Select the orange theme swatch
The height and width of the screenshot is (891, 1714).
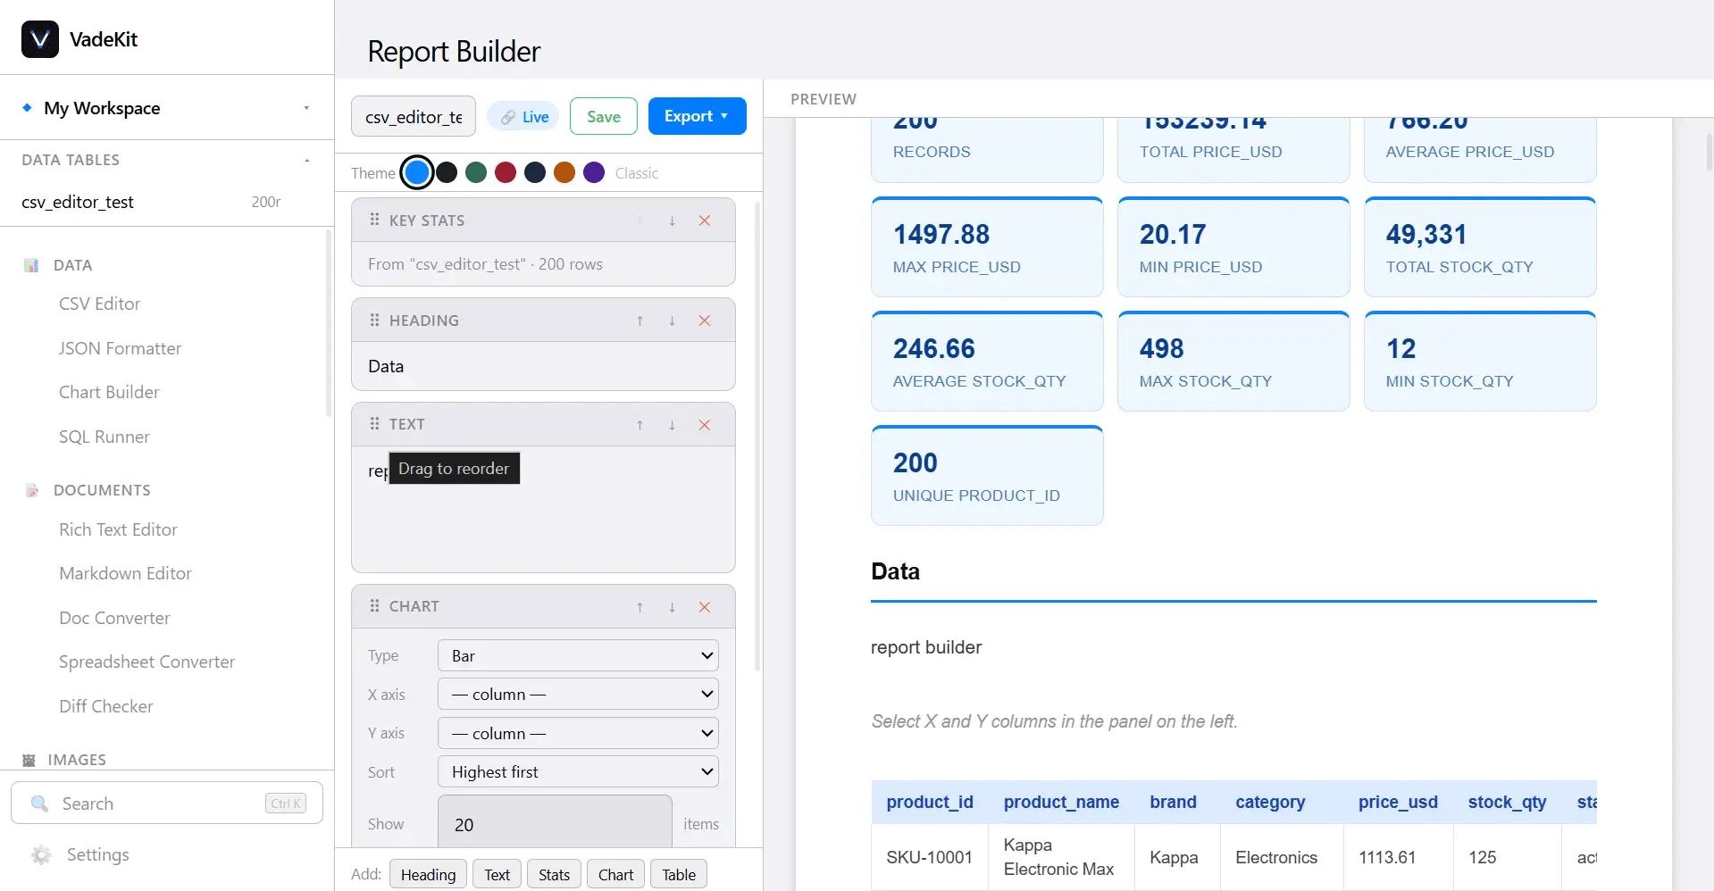[x=564, y=172]
